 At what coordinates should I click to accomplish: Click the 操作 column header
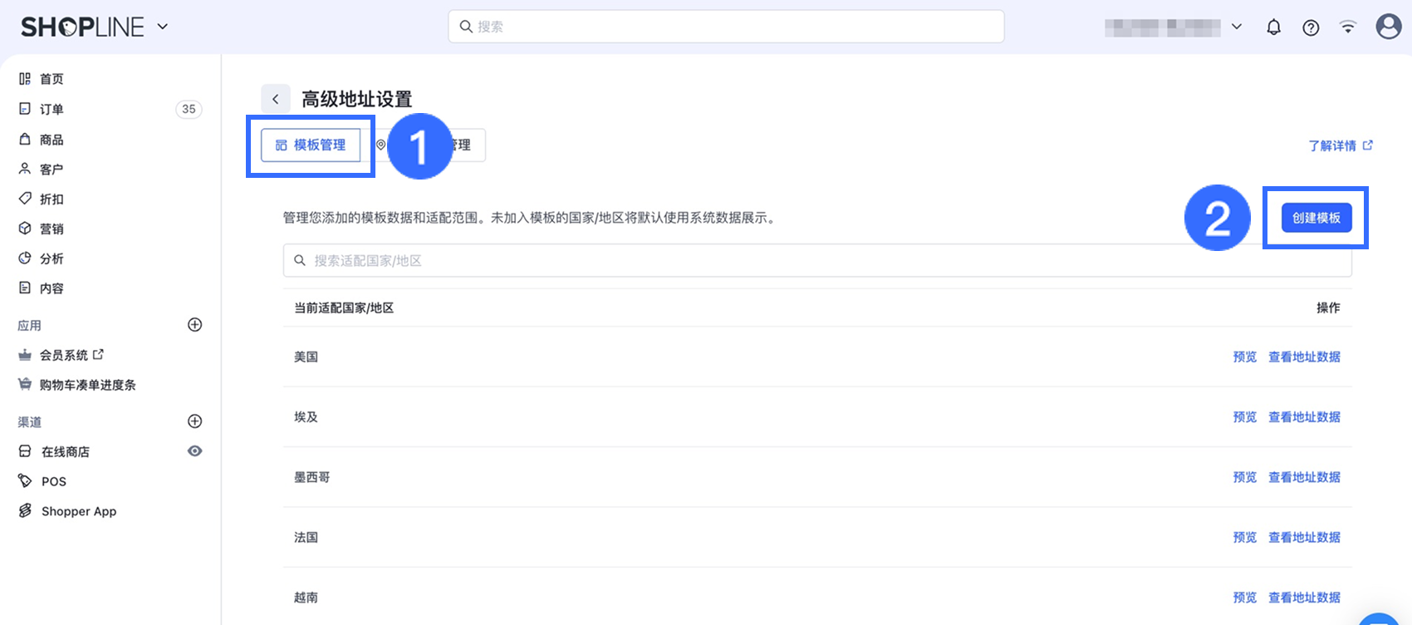[1328, 308]
